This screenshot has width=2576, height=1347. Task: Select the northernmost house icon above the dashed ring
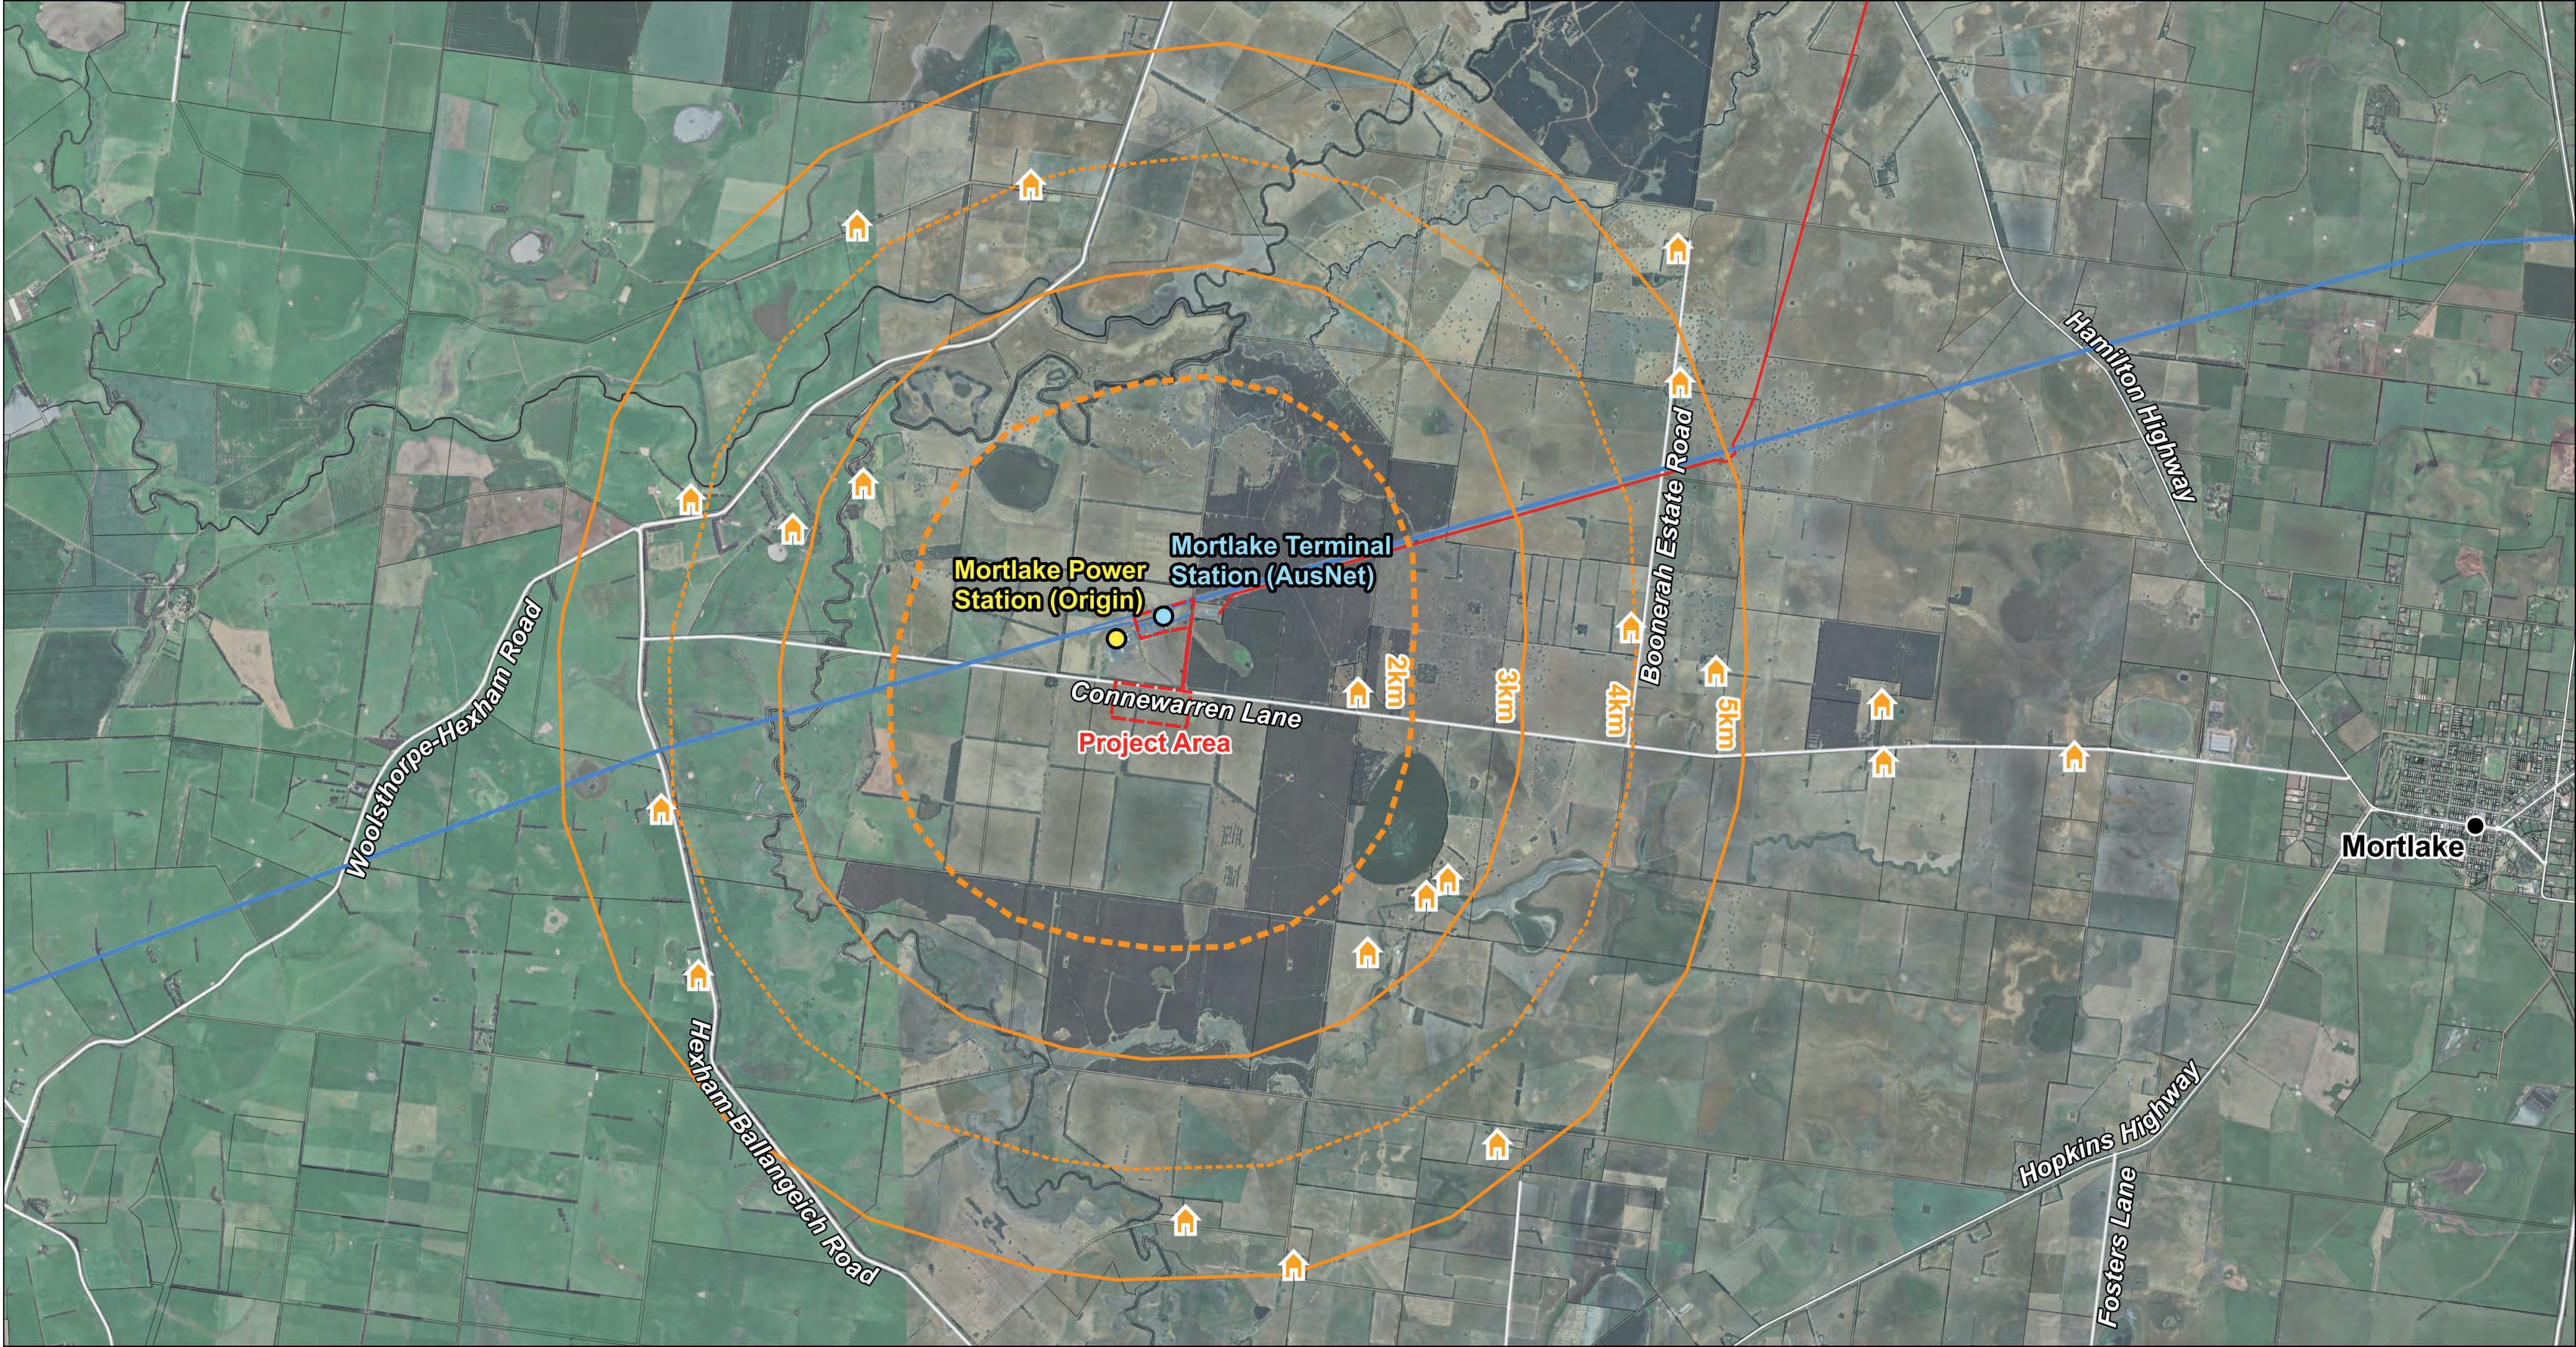point(1030,185)
